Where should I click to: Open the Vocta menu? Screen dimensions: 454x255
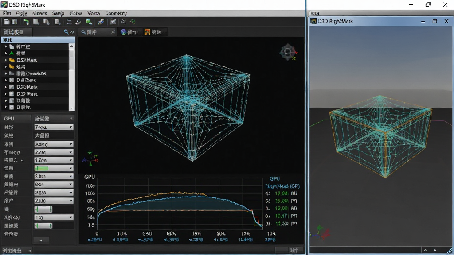point(94,13)
